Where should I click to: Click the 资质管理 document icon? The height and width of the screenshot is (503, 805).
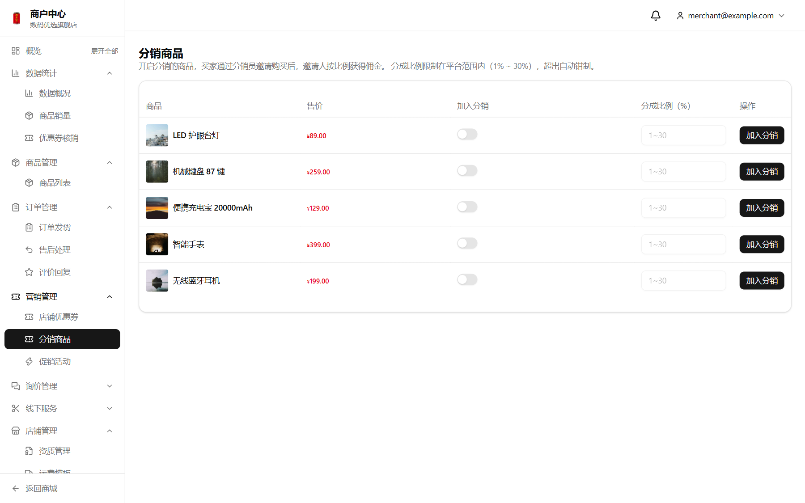pyautogui.click(x=29, y=451)
